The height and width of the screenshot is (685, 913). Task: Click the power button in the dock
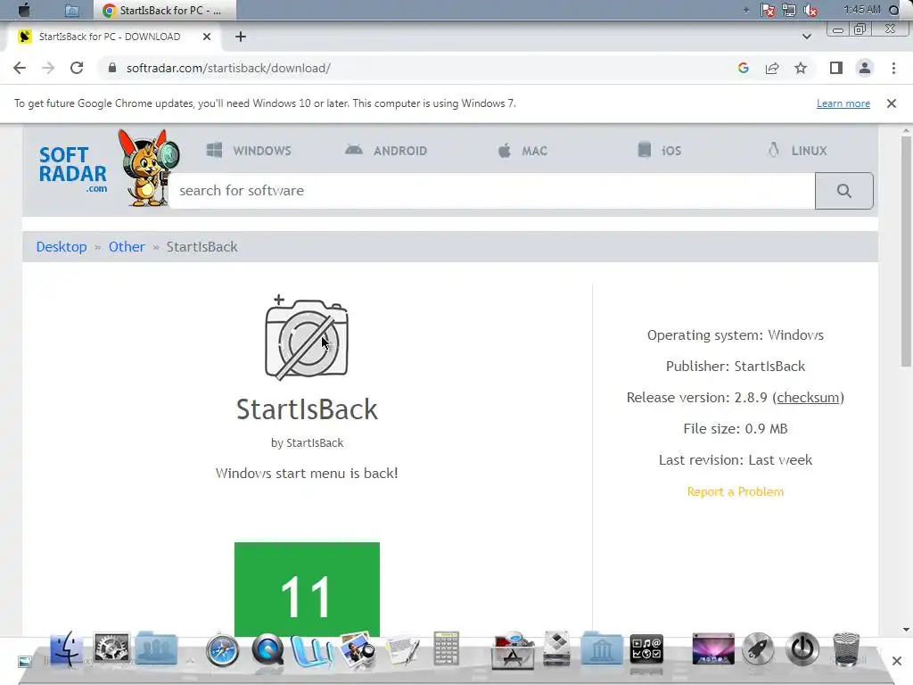tap(802, 649)
